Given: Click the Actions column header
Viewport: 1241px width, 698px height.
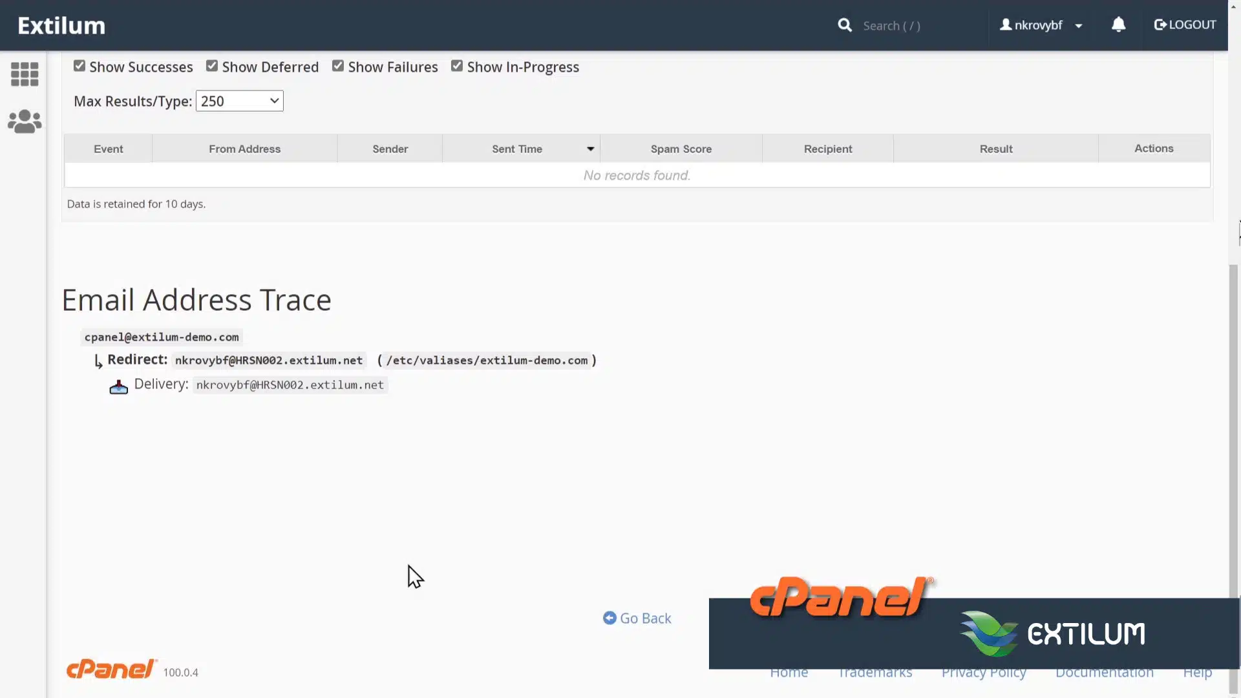Looking at the screenshot, I should 1154,148.
